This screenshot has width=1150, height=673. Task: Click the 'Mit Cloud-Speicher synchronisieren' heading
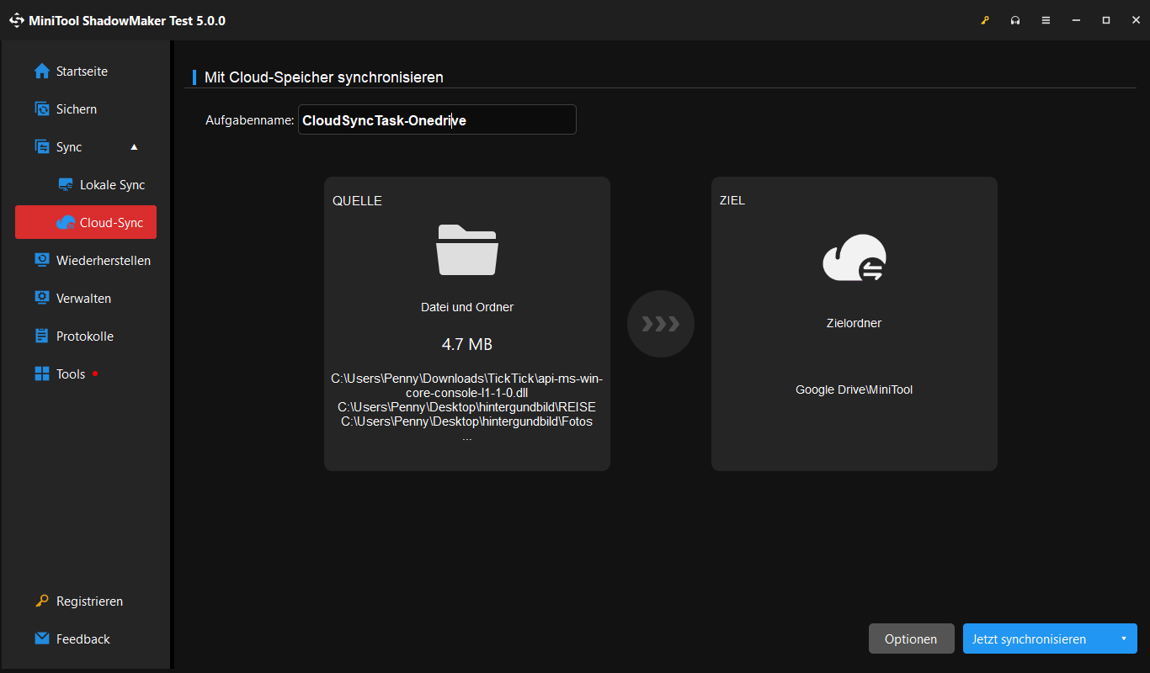(x=324, y=77)
